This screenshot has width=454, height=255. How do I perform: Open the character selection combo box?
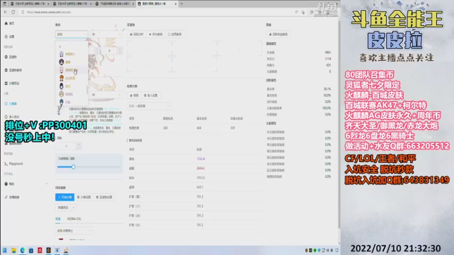(x=72, y=34)
